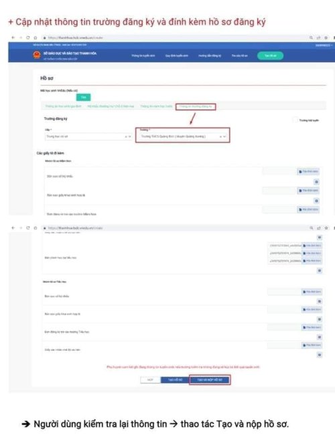Open the home icon in the lower browser toolbar
335x442 pixels.
coord(36,228)
